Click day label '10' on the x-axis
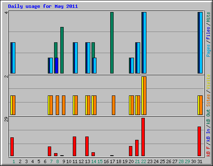 [x=69, y=161]
